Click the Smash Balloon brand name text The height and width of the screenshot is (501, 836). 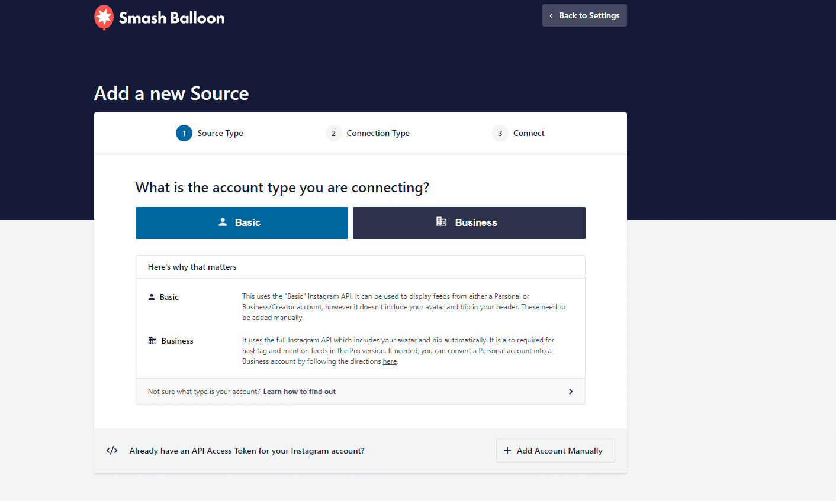[172, 18]
